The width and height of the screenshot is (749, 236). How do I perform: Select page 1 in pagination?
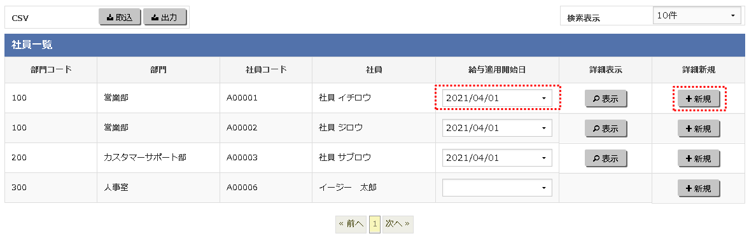coord(375,223)
